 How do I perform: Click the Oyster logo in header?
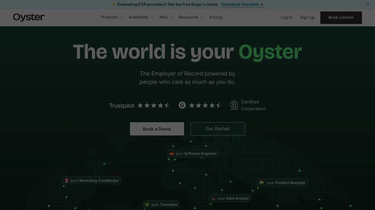[x=29, y=17]
